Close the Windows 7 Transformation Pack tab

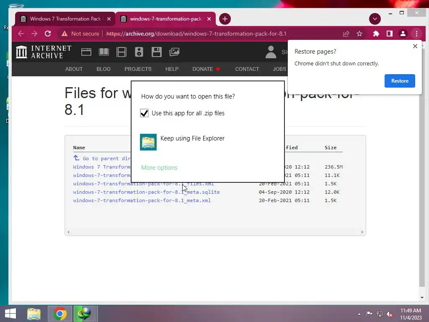tap(109, 19)
